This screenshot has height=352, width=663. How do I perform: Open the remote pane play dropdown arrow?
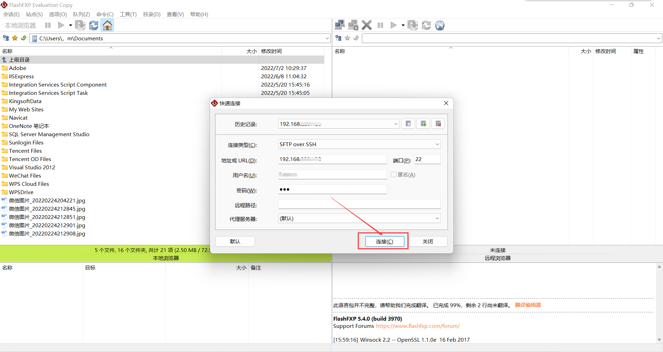pos(403,25)
